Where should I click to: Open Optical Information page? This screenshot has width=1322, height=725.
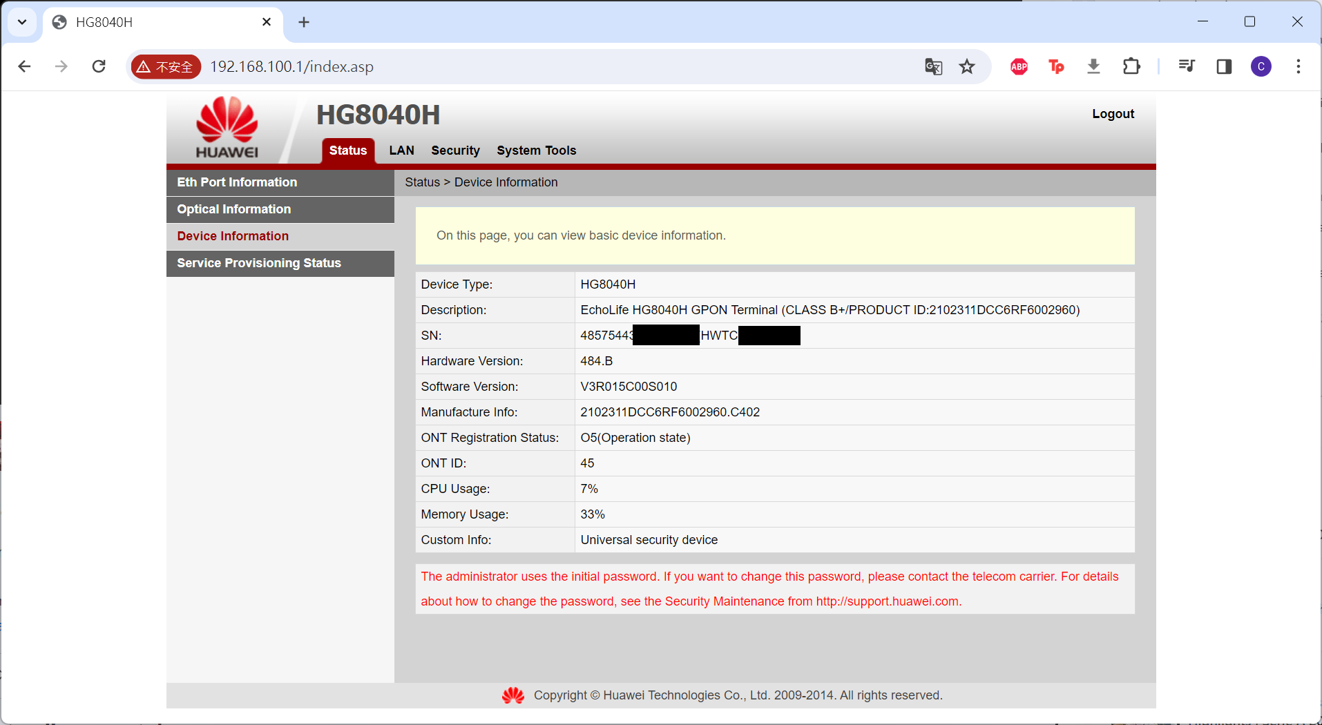[280, 209]
